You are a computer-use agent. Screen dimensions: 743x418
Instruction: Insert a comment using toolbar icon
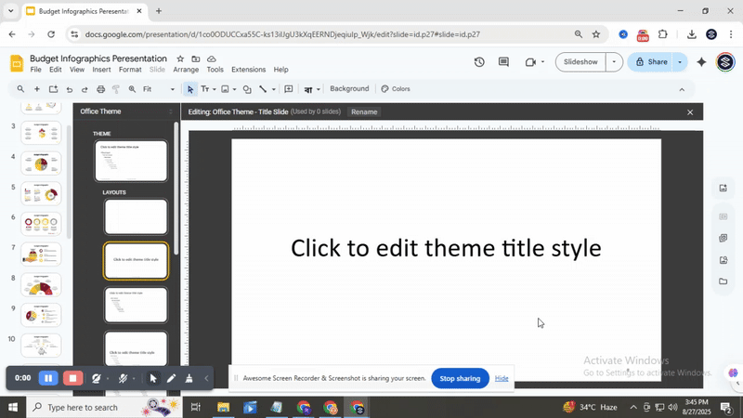(288, 89)
